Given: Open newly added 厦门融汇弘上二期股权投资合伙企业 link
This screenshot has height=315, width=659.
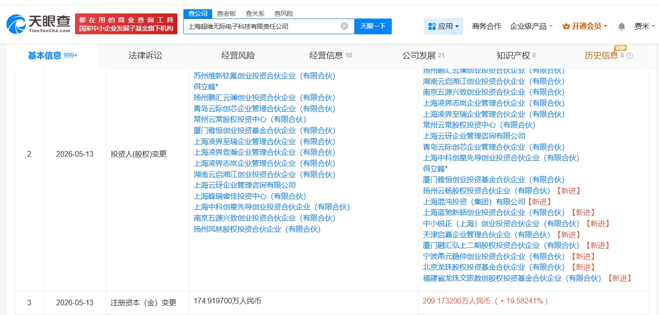Looking at the screenshot, I should 501,245.
